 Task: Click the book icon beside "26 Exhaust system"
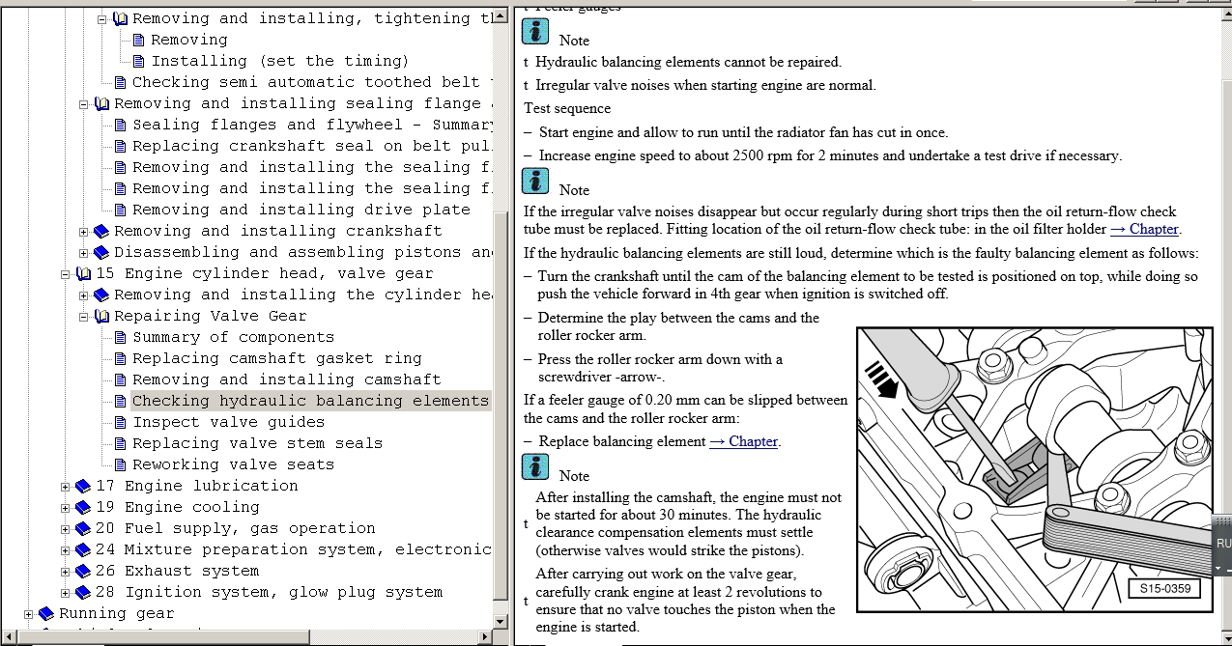tap(82, 571)
